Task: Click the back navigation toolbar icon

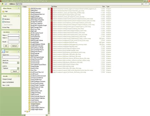Action: (x=2, y=4)
